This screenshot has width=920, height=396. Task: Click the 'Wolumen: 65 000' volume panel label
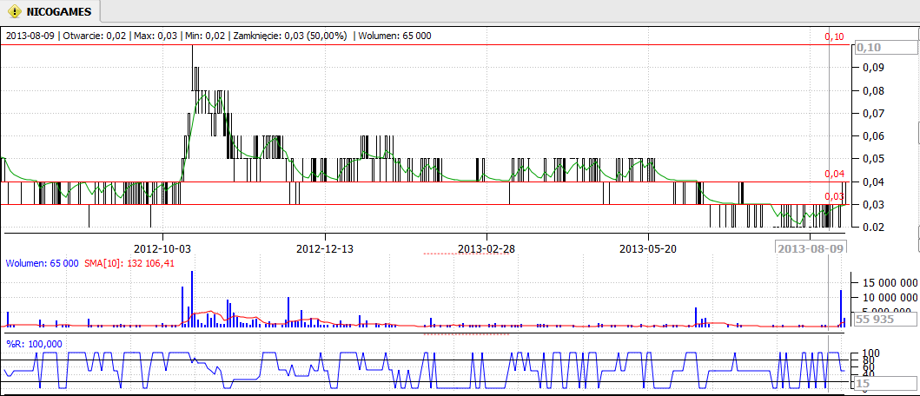42,263
